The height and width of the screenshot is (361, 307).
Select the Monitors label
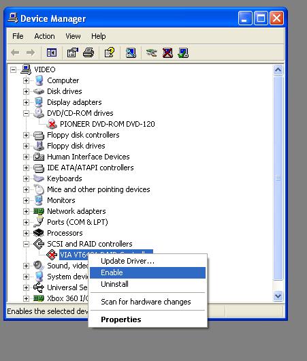[61, 200]
